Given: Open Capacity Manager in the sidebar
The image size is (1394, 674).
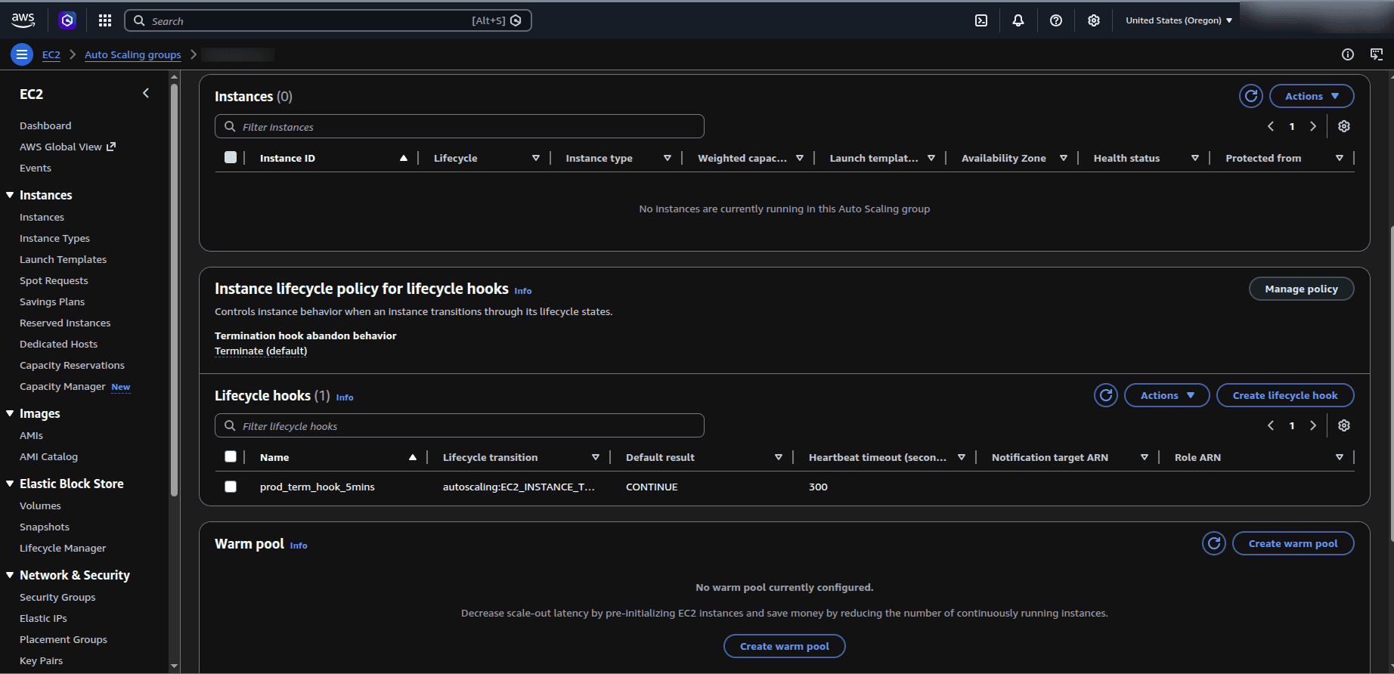Looking at the screenshot, I should 63,386.
